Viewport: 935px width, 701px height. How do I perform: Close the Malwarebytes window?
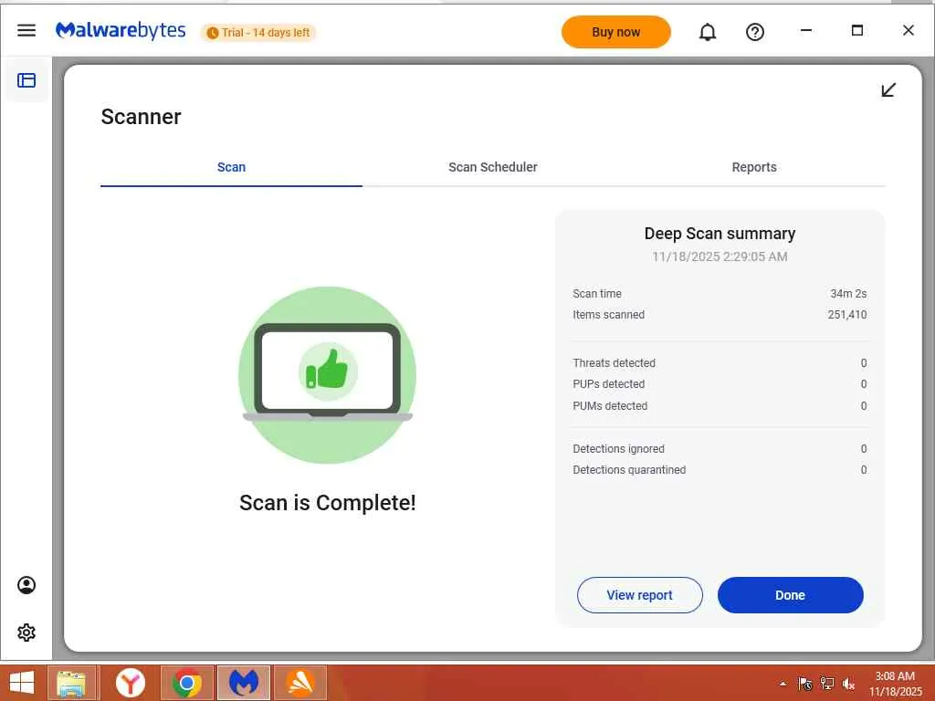909,30
